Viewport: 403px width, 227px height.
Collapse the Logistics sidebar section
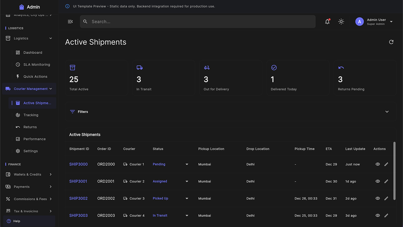(29, 38)
